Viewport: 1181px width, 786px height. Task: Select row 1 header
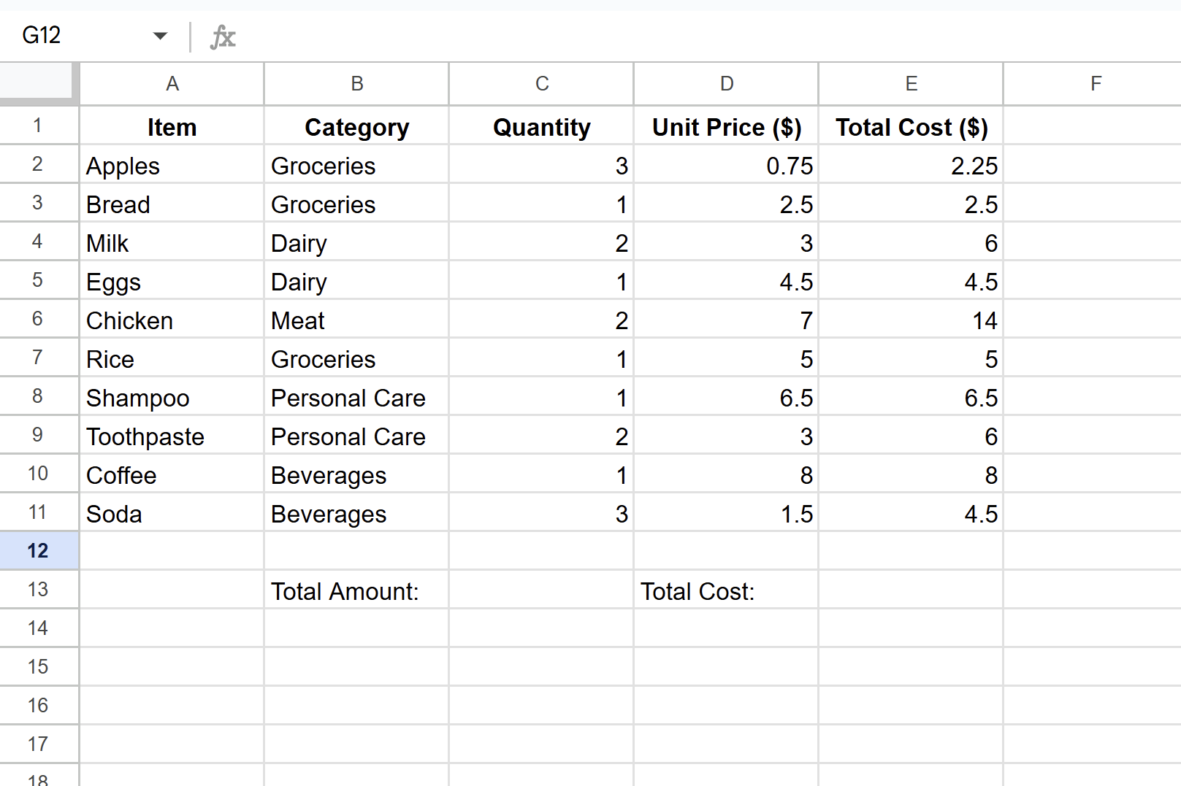pyautogui.click(x=38, y=126)
